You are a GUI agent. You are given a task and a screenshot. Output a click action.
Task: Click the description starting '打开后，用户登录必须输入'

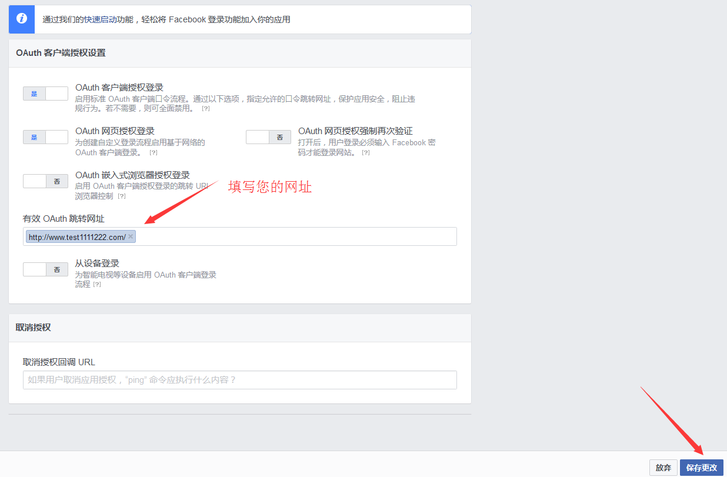(367, 148)
